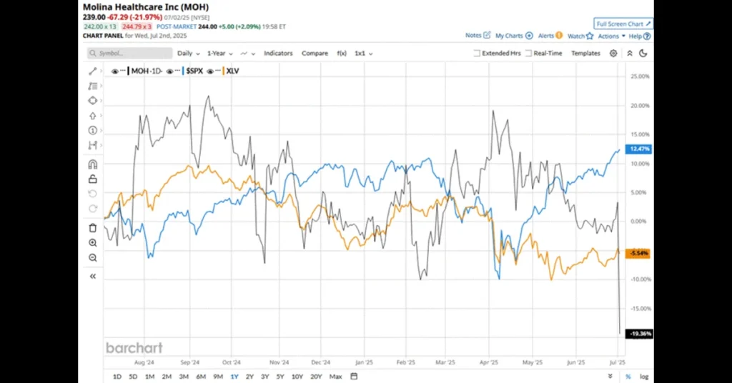Viewport: 732px width, 383px height.
Task: Click the orange XLV color swatch
Action: (223, 71)
